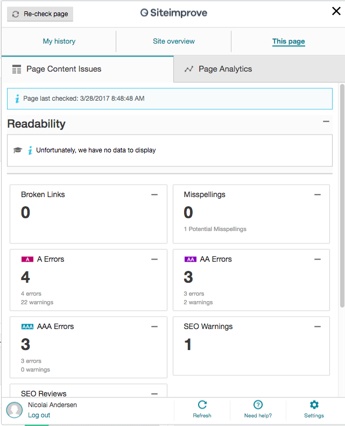
Task: Open the My history tab
Action: [x=59, y=41]
